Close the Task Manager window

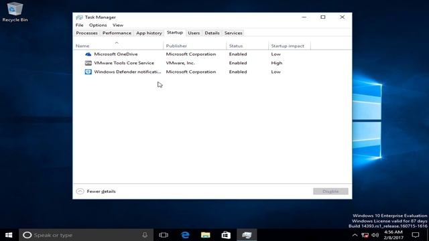[x=342, y=17]
